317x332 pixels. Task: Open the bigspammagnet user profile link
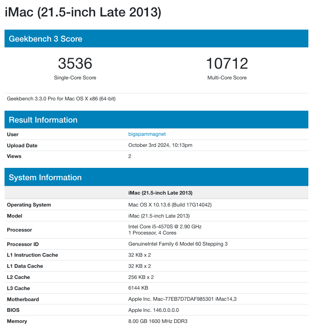[147, 134]
